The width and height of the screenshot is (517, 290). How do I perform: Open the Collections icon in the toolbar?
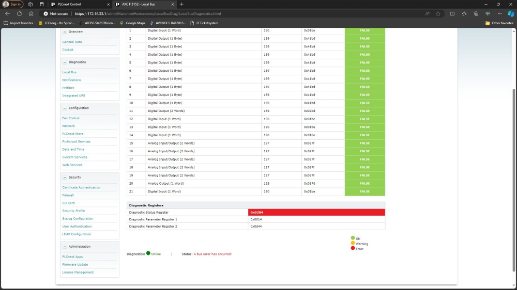[x=476, y=14]
